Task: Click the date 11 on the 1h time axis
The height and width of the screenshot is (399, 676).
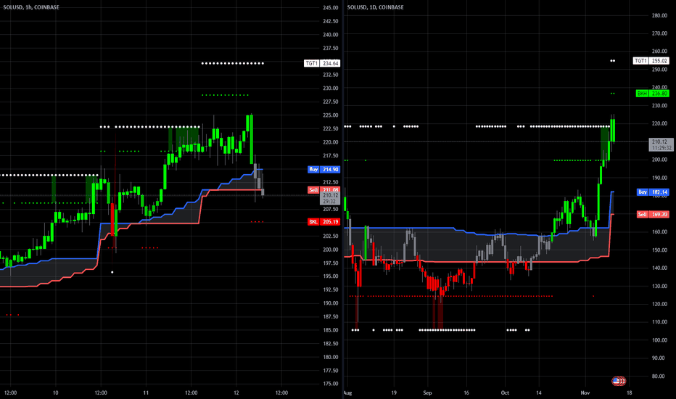Action: [x=146, y=393]
